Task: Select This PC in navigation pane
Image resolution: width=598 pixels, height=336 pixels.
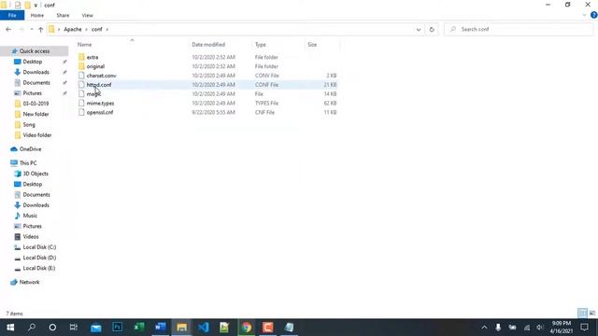Action: [x=28, y=163]
